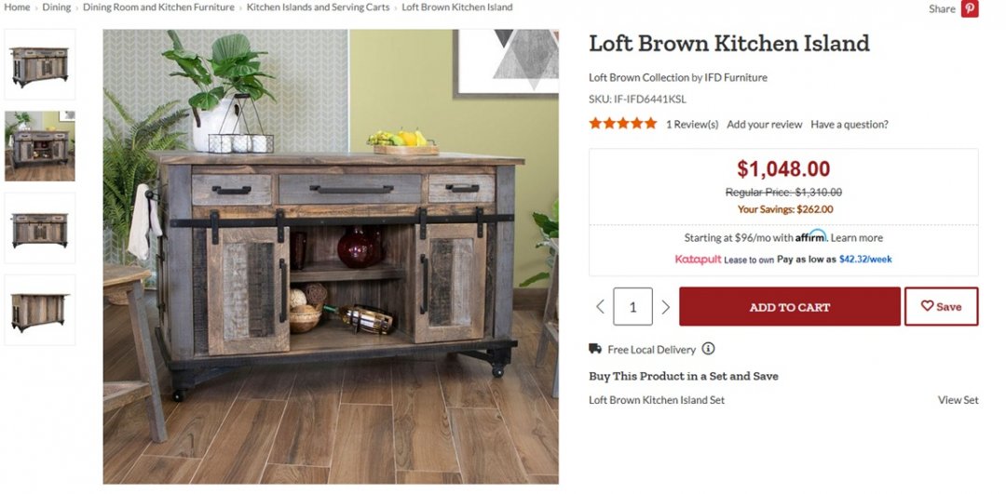Select the second thumbnail with green wall
Screen dimensions: 1006x494
pyautogui.click(x=40, y=146)
